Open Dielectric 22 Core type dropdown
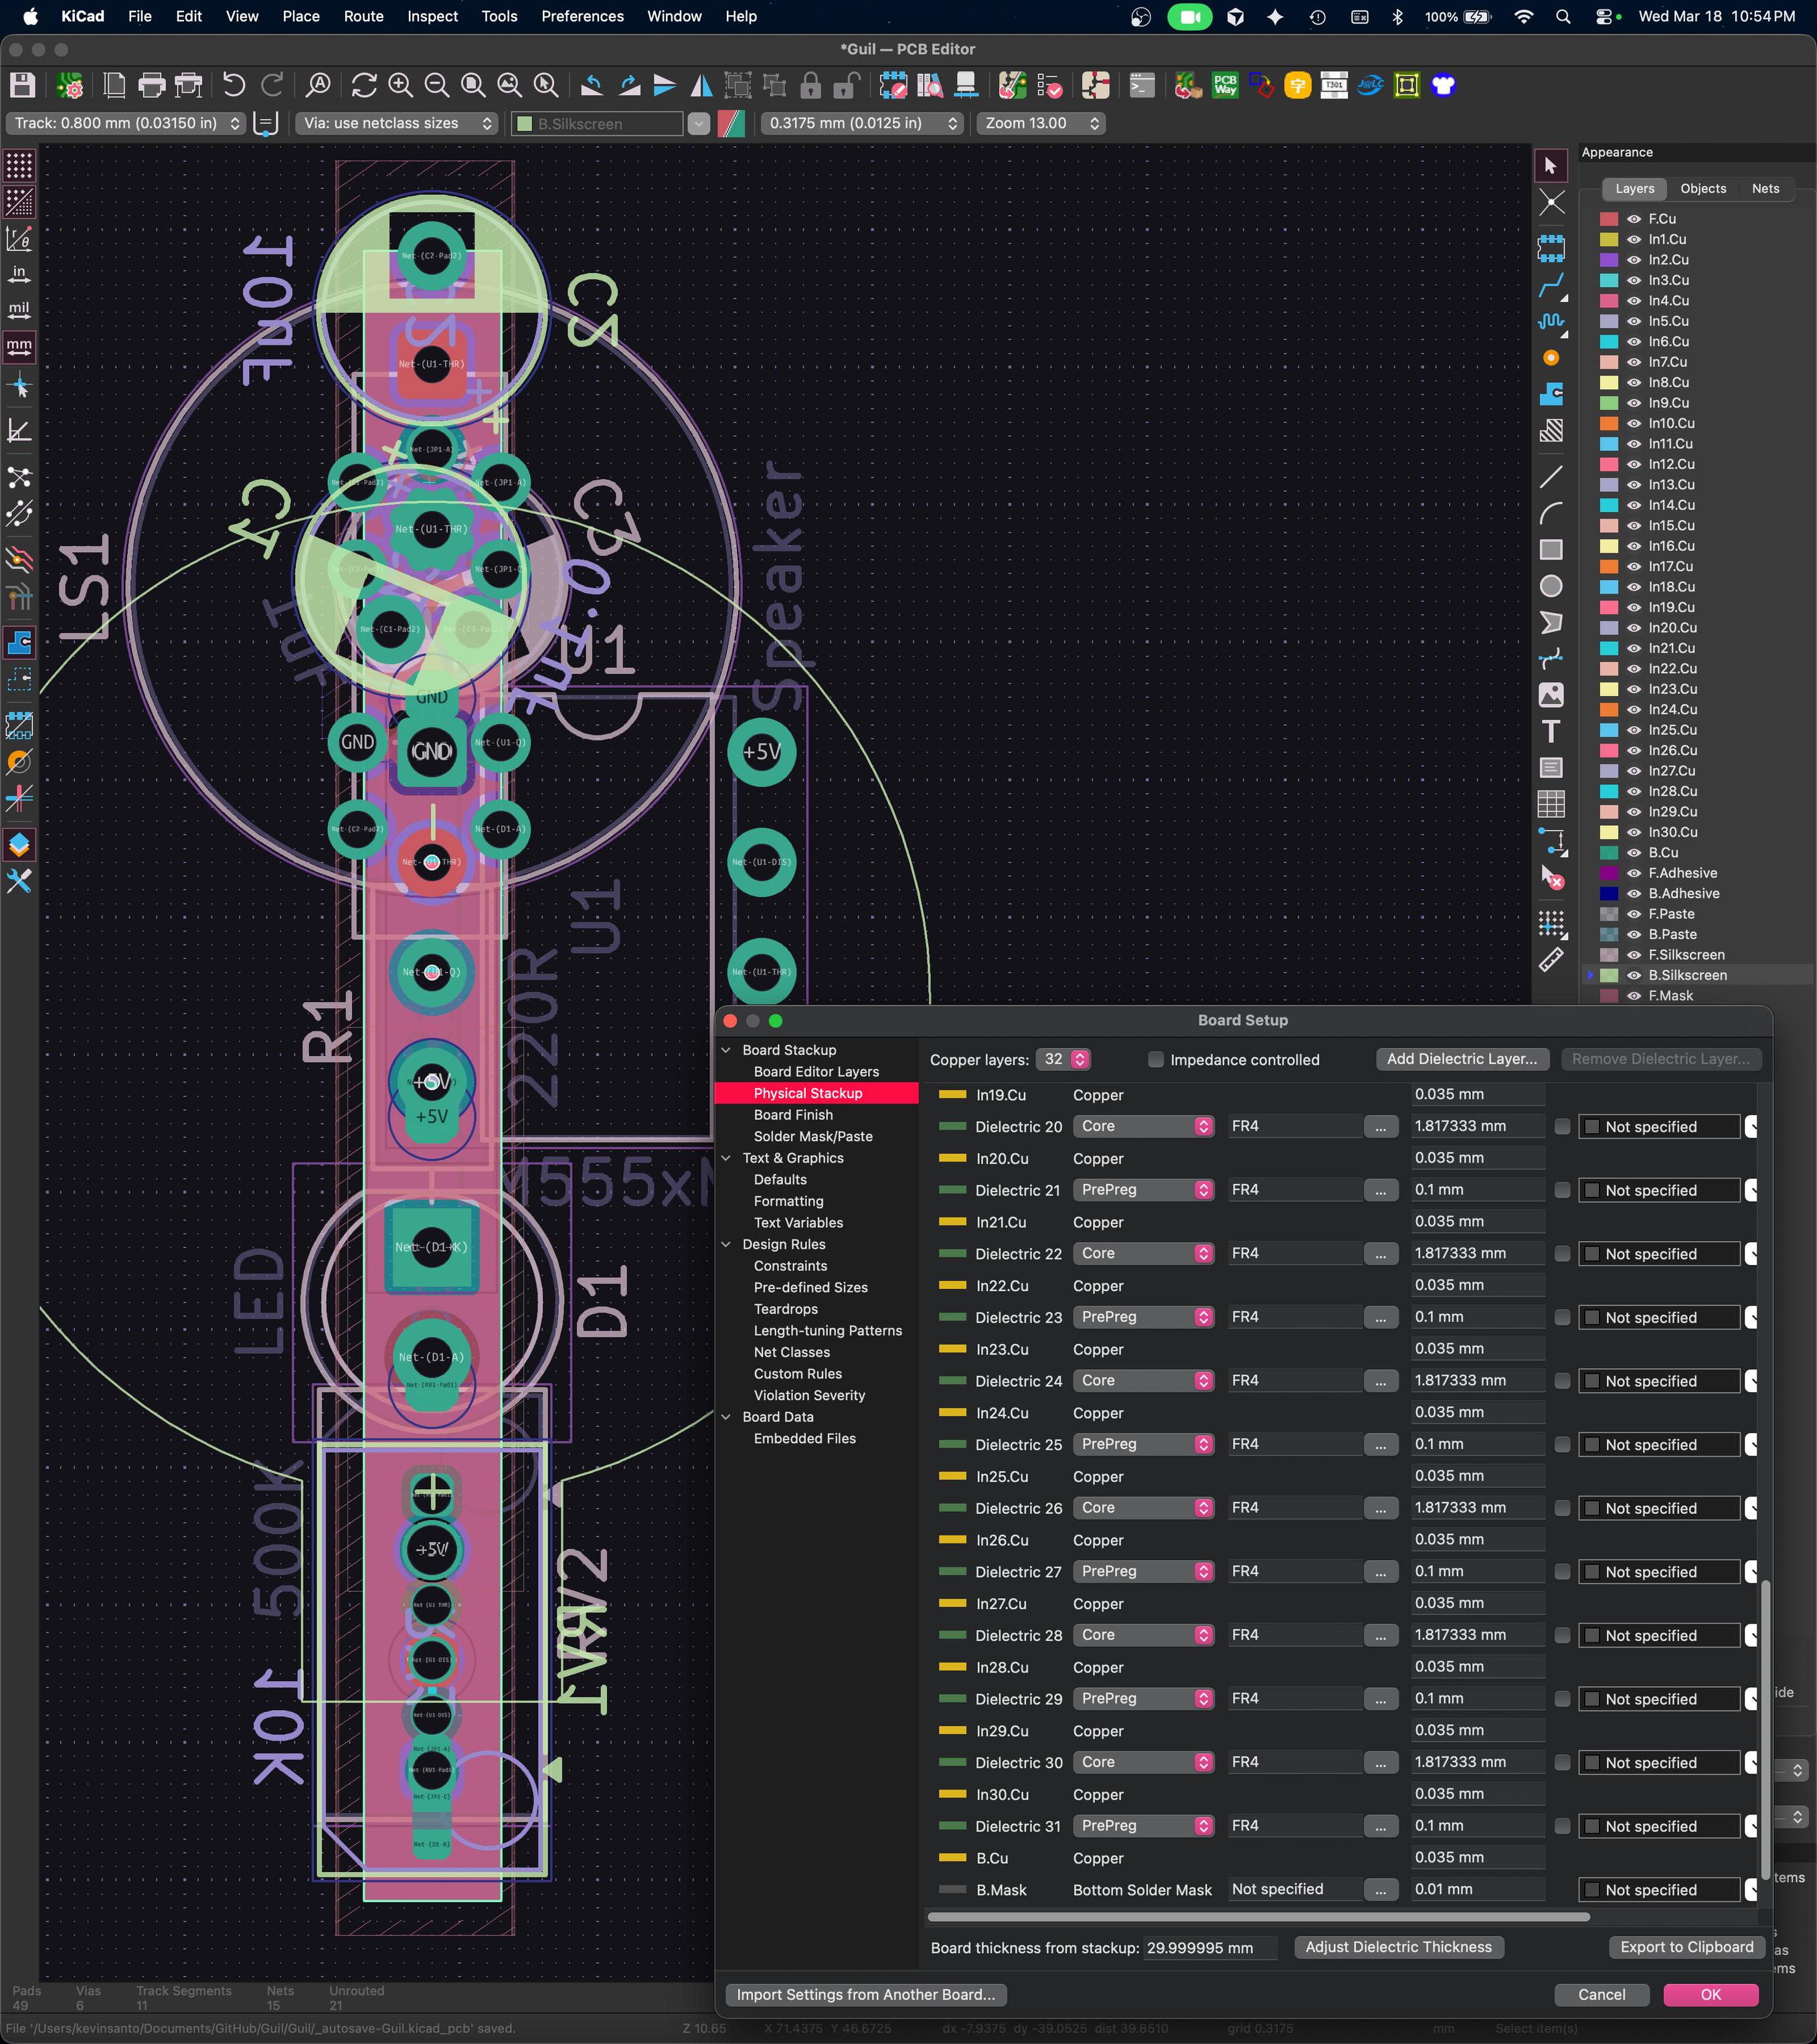 click(1143, 1254)
